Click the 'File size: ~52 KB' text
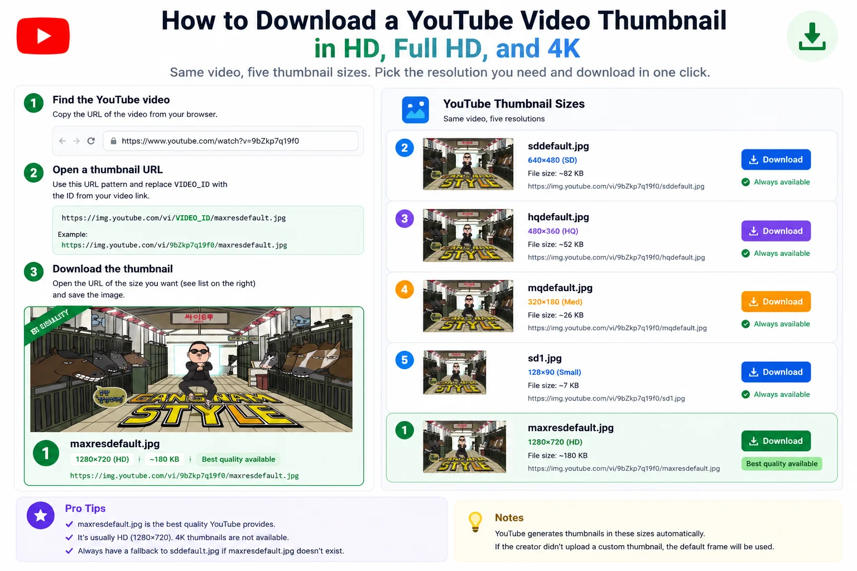 (x=556, y=244)
